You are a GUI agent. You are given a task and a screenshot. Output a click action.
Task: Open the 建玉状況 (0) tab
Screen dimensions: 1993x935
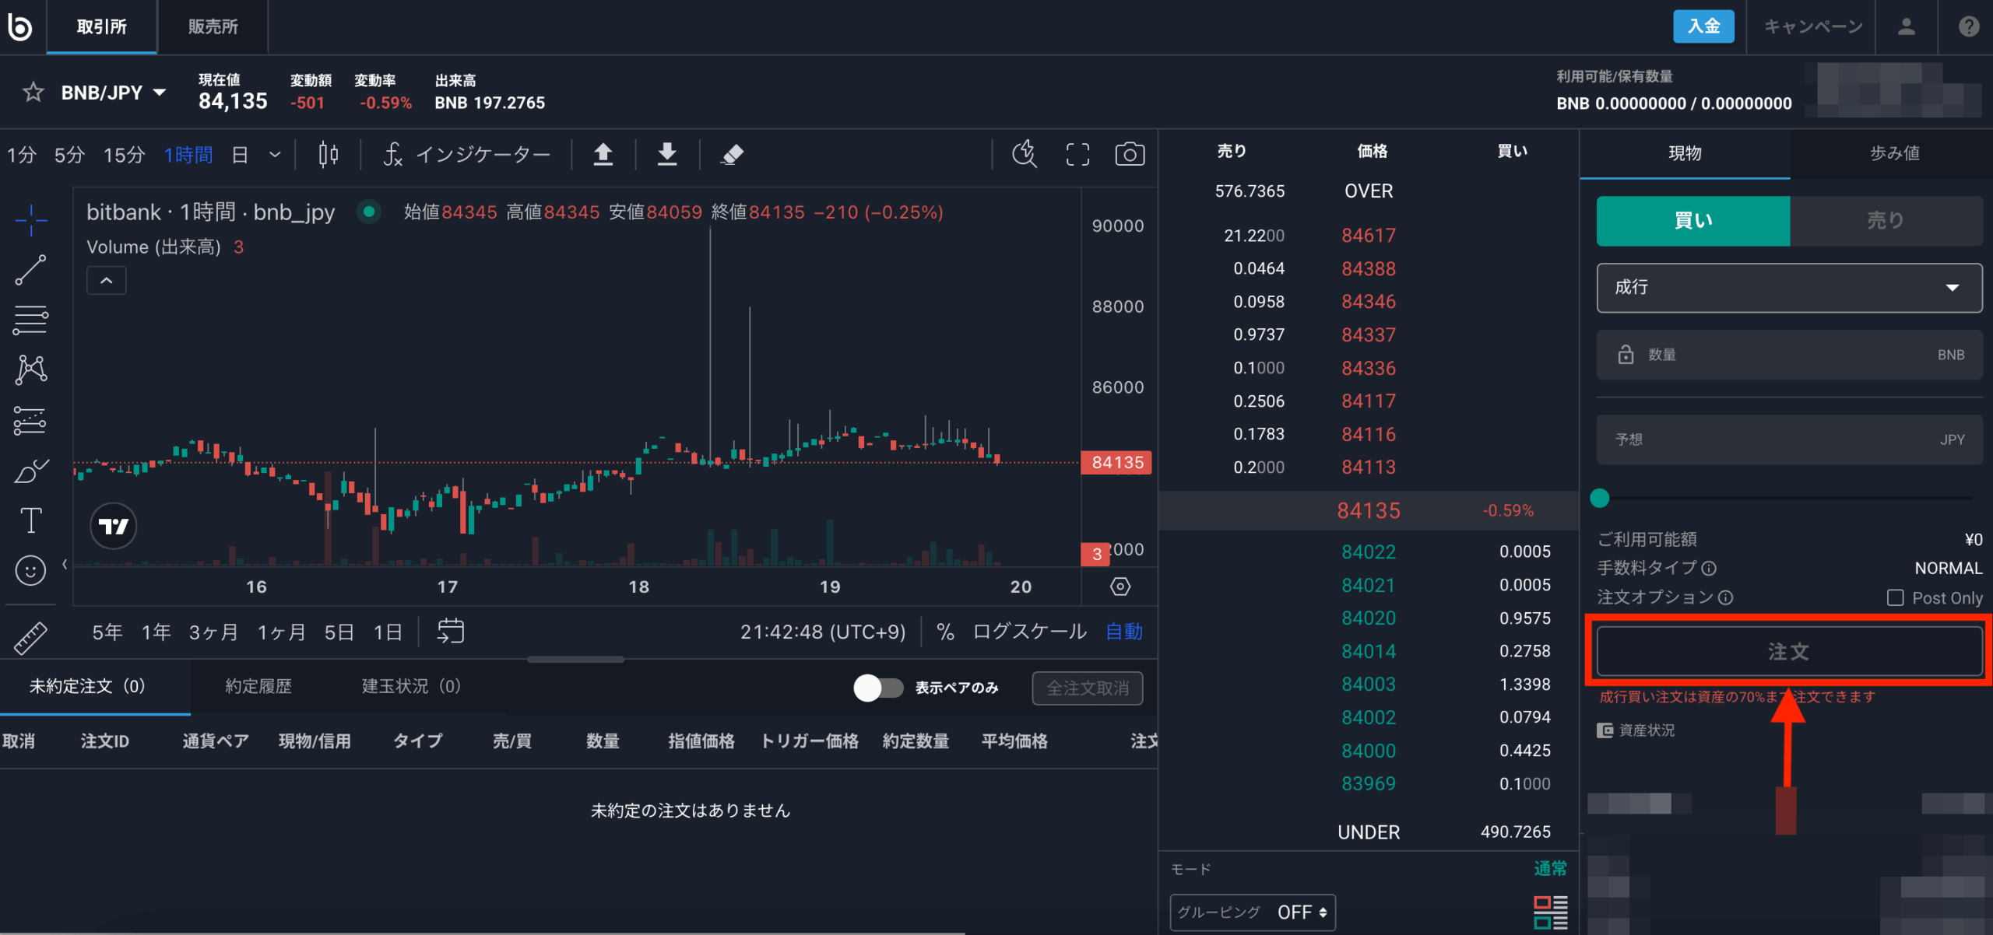coord(411,686)
